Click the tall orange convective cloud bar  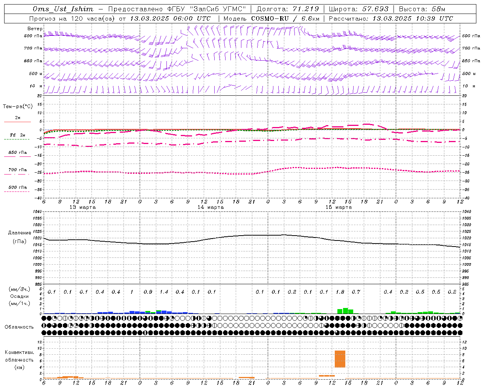[340, 359]
